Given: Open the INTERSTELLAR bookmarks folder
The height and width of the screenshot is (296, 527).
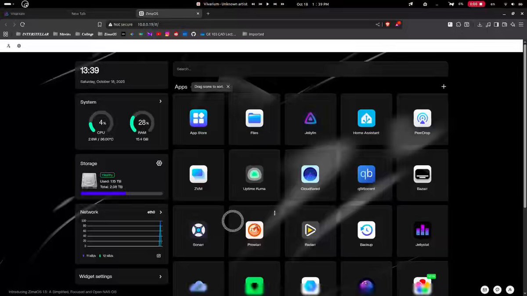Looking at the screenshot, I should click(x=32, y=34).
